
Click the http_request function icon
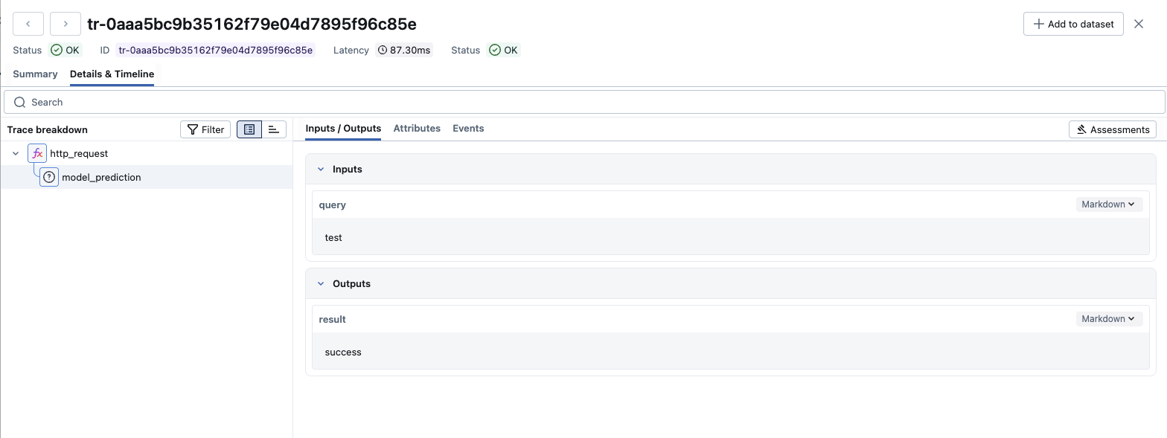click(37, 153)
